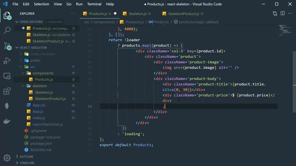The height and width of the screenshot is (166, 296).
Task: Click the JS icon of SkeletonProduct.js tab
Action: [164, 13]
